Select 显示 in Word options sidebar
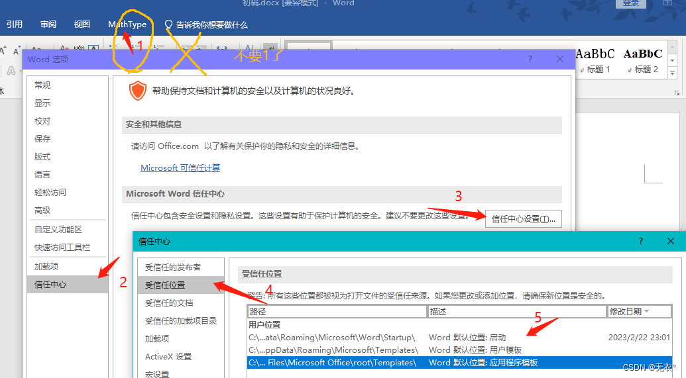The image size is (686, 378). coord(68,103)
